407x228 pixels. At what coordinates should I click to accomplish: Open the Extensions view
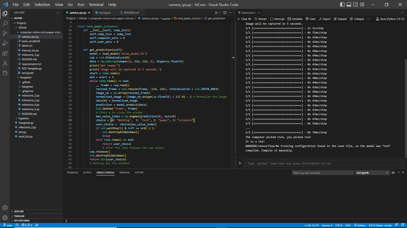[x=5, y=53]
